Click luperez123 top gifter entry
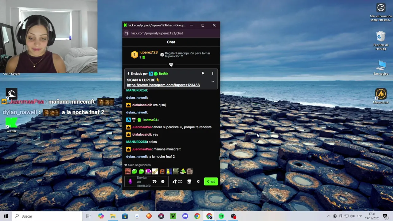This screenshot has height=221, width=393. pyautogui.click(x=144, y=55)
